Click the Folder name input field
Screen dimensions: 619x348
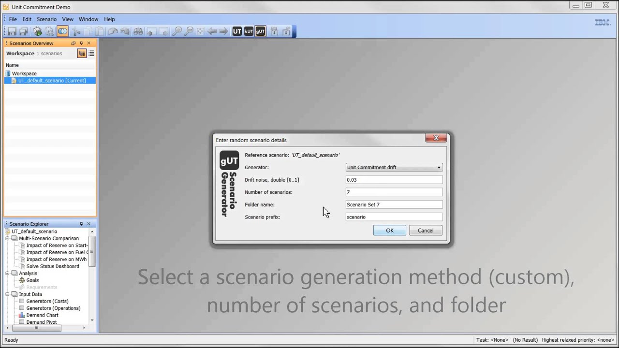(x=394, y=204)
